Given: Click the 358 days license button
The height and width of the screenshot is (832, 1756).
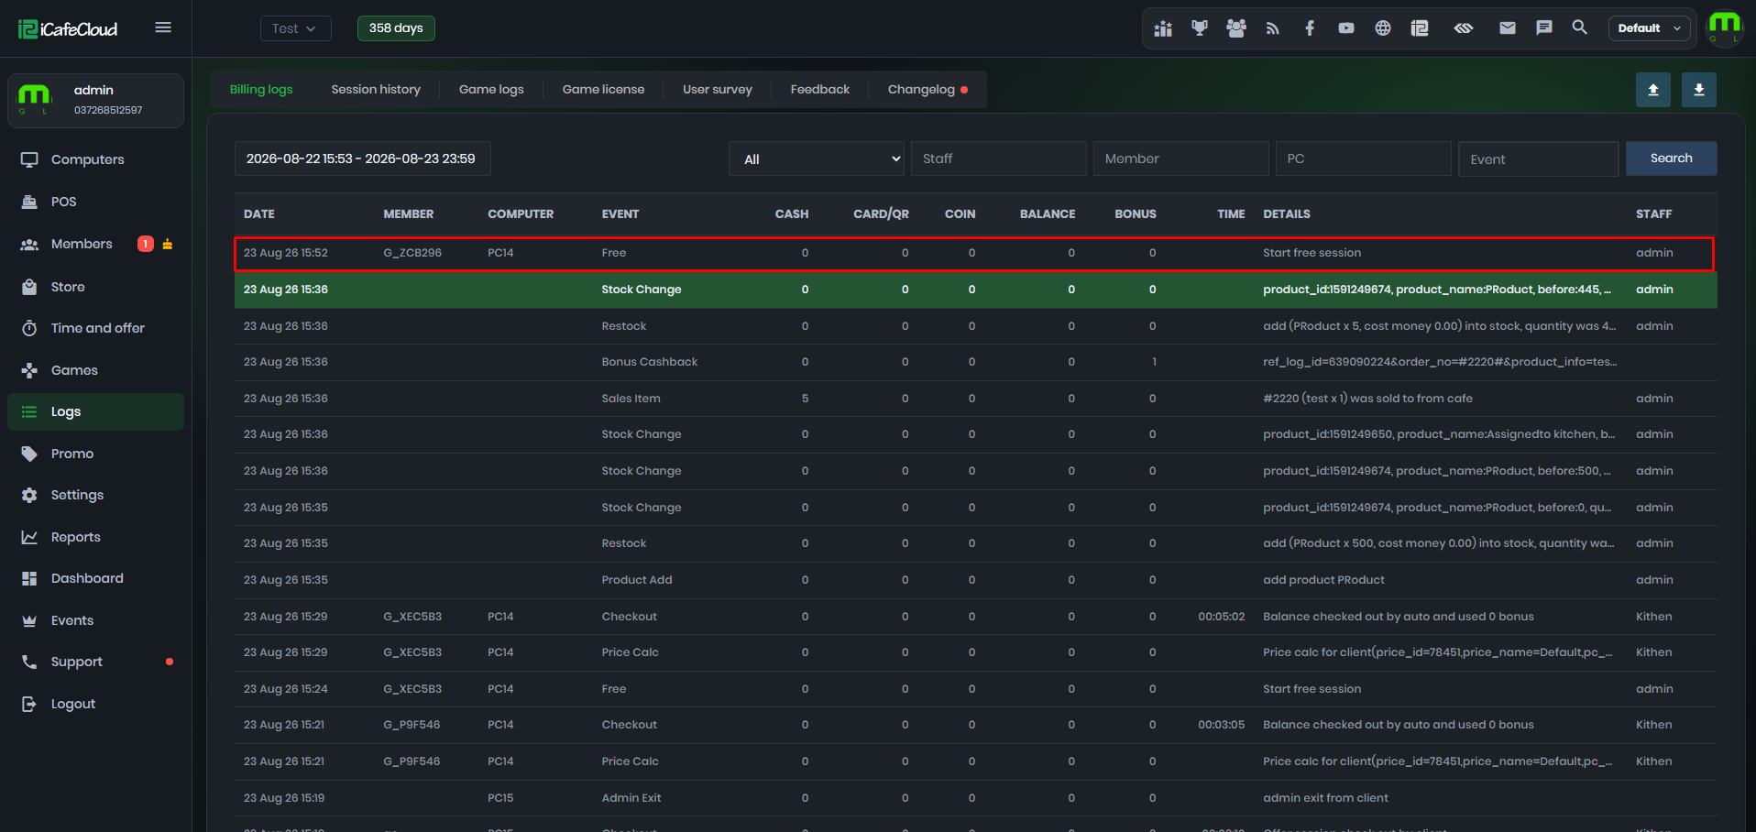Looking at the screenshot, I should coord(396,28).
